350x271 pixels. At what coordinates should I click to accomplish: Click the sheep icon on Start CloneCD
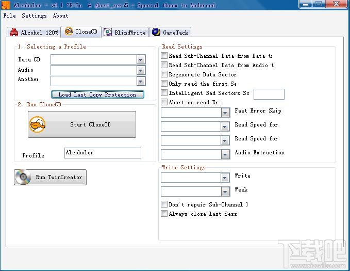point(37,124)
